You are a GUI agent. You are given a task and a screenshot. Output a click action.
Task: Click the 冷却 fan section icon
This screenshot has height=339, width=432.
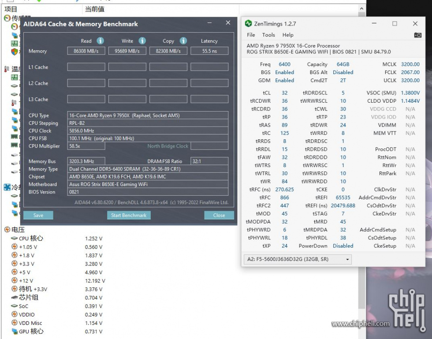[x=7, y=187]
